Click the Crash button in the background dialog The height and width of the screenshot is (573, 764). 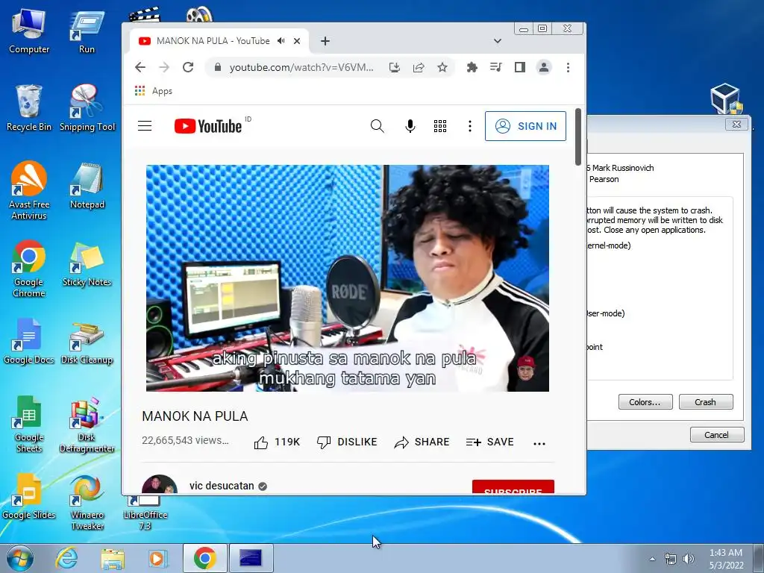[x=706, y=402]
